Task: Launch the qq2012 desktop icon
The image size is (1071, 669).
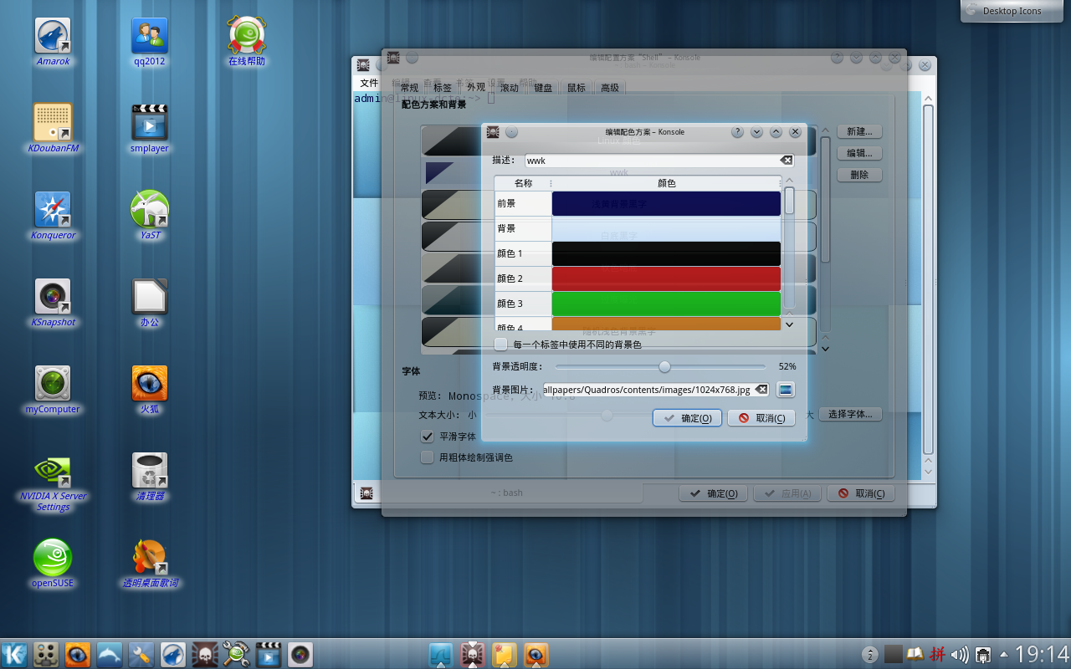Action: coord(150,40)
